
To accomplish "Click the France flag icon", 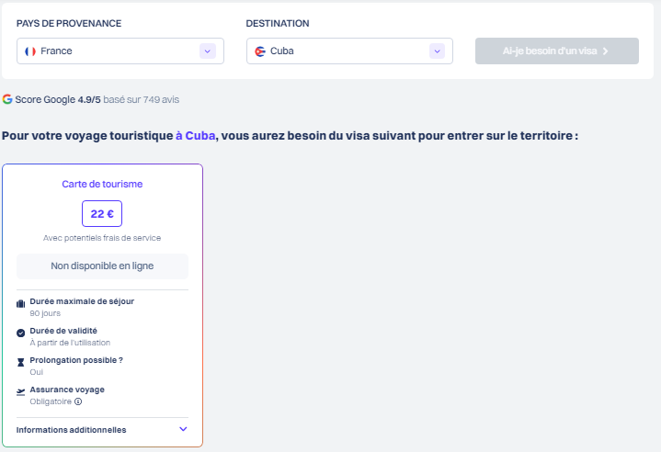I will [x=30, y=51].
